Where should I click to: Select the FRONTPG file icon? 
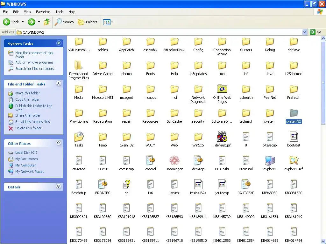103,185
